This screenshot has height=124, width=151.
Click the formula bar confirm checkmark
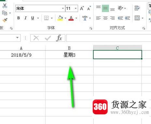point(48,38)
